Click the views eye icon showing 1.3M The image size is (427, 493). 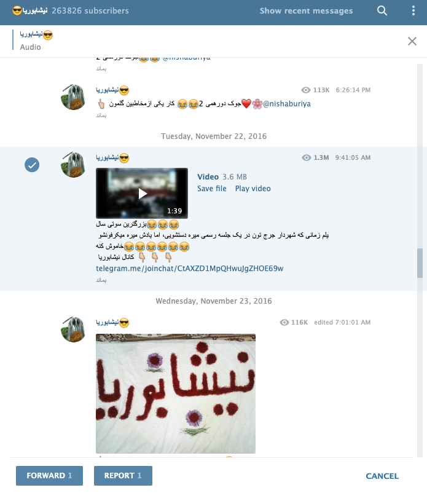pyautogui.click(x=306, y=157)
